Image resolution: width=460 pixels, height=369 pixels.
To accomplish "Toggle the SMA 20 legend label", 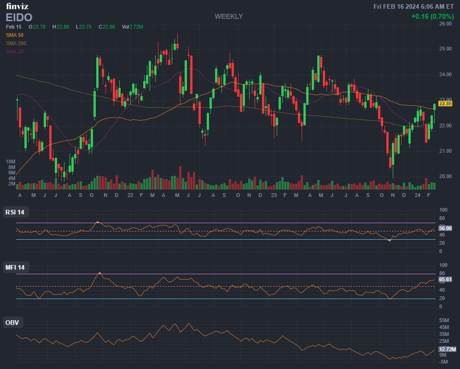I will click(15, 52).
